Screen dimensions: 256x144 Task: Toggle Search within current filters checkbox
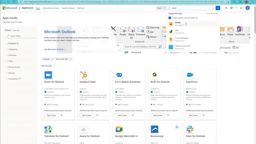coord(170,18)
